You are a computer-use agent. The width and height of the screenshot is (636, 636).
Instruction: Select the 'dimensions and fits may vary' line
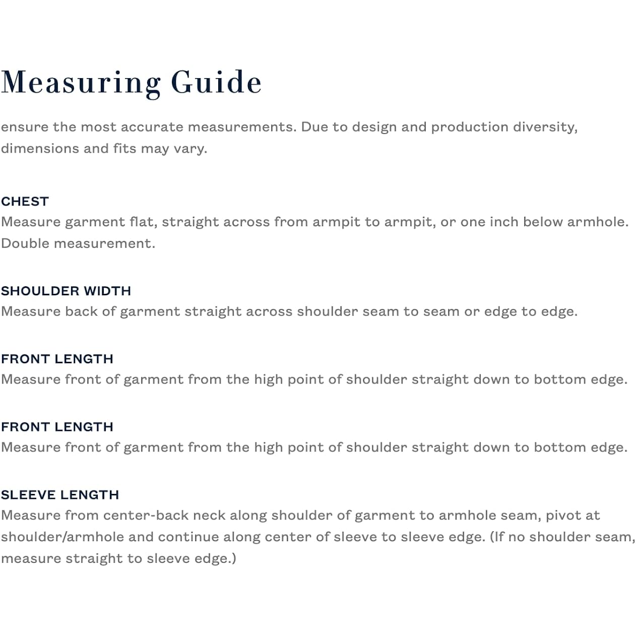click(104, 148)
